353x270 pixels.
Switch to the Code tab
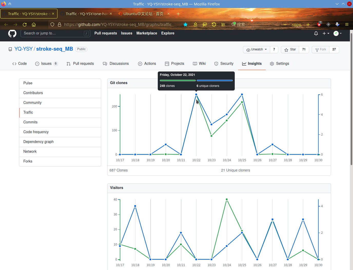click(x=19, y=64)
